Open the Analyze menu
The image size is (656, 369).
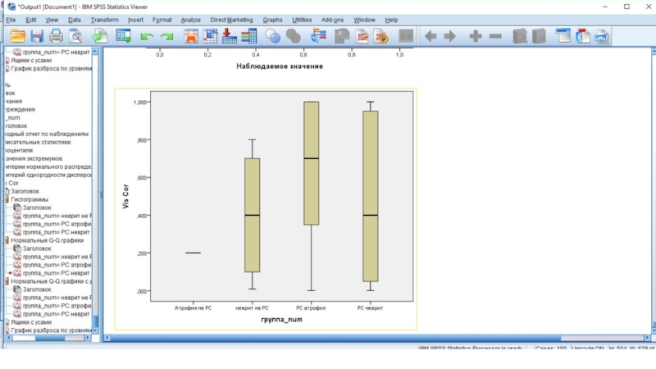pos(190,19)
